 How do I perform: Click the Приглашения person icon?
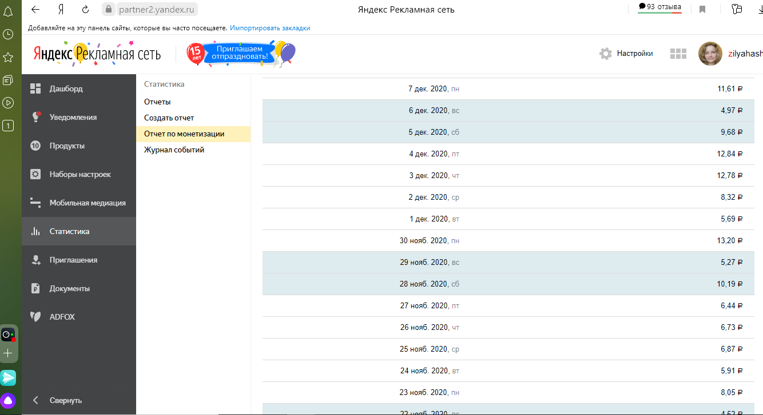(x=35, y=260)
